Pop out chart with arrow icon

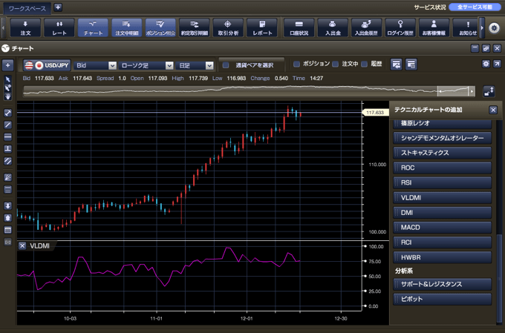click(x=497, y=64)
